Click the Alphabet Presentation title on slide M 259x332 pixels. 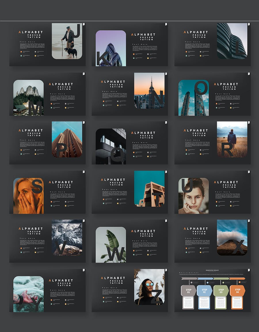(61, 86)
